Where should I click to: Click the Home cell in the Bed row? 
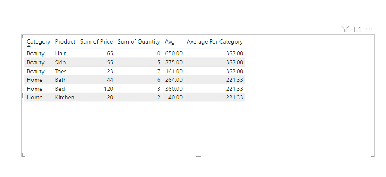35,89
